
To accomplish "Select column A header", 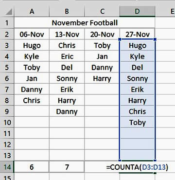I will [x=32, y=12].
